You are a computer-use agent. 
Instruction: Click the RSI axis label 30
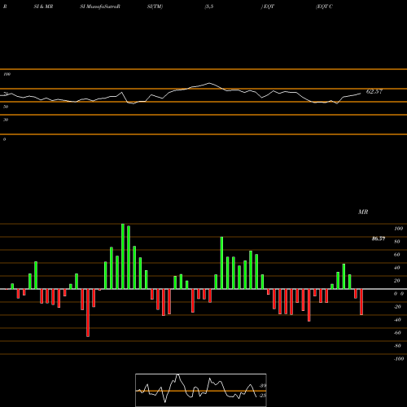pyautogui.click(x=6, y=120)
